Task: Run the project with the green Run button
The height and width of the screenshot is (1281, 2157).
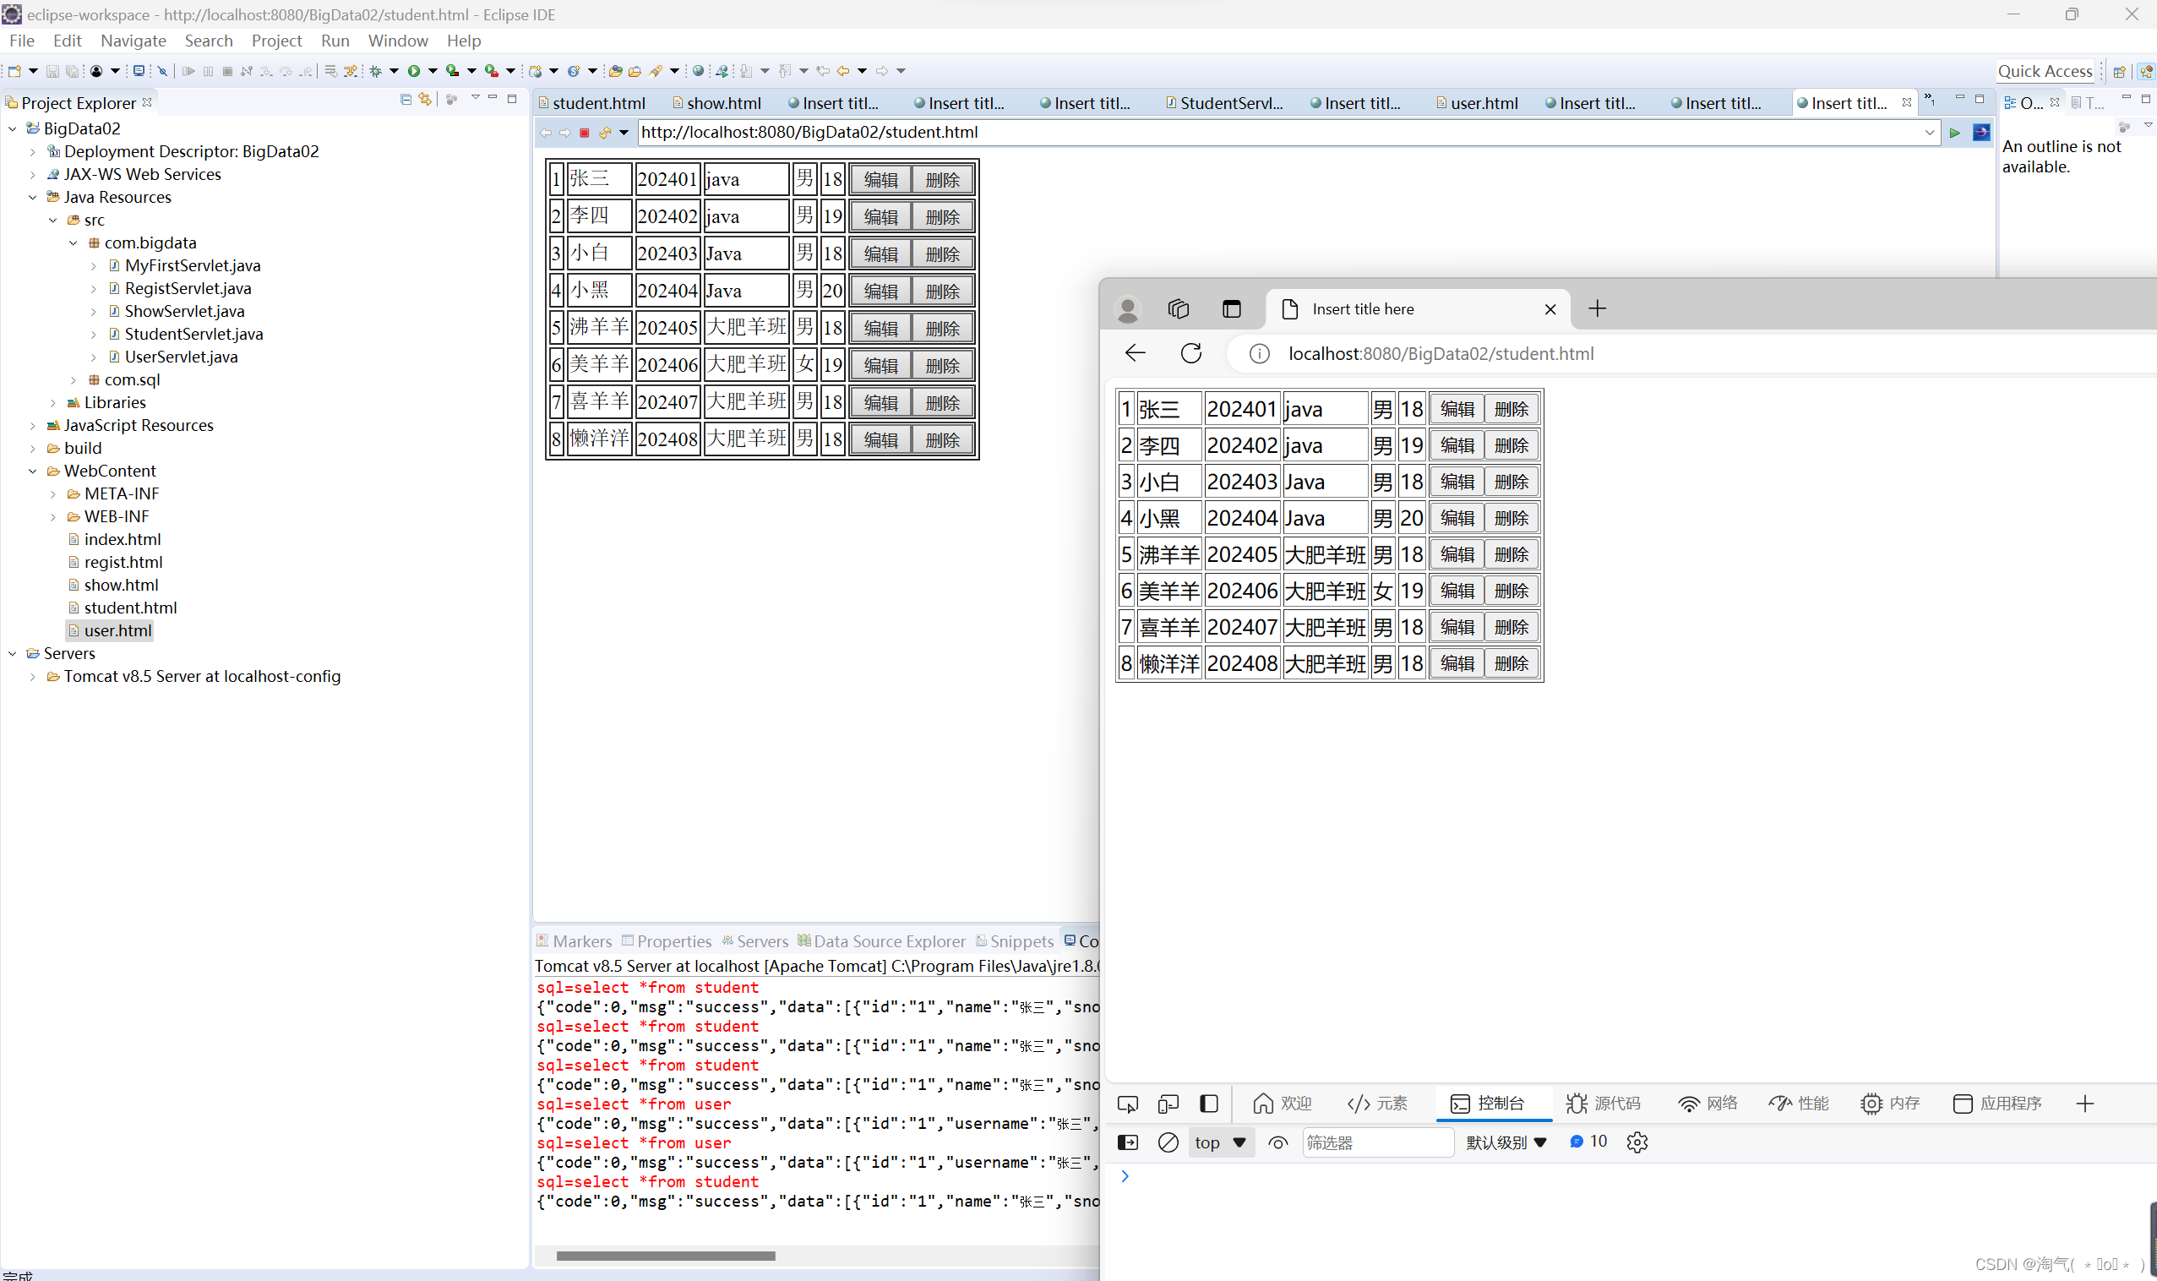Action: (415, 71)
